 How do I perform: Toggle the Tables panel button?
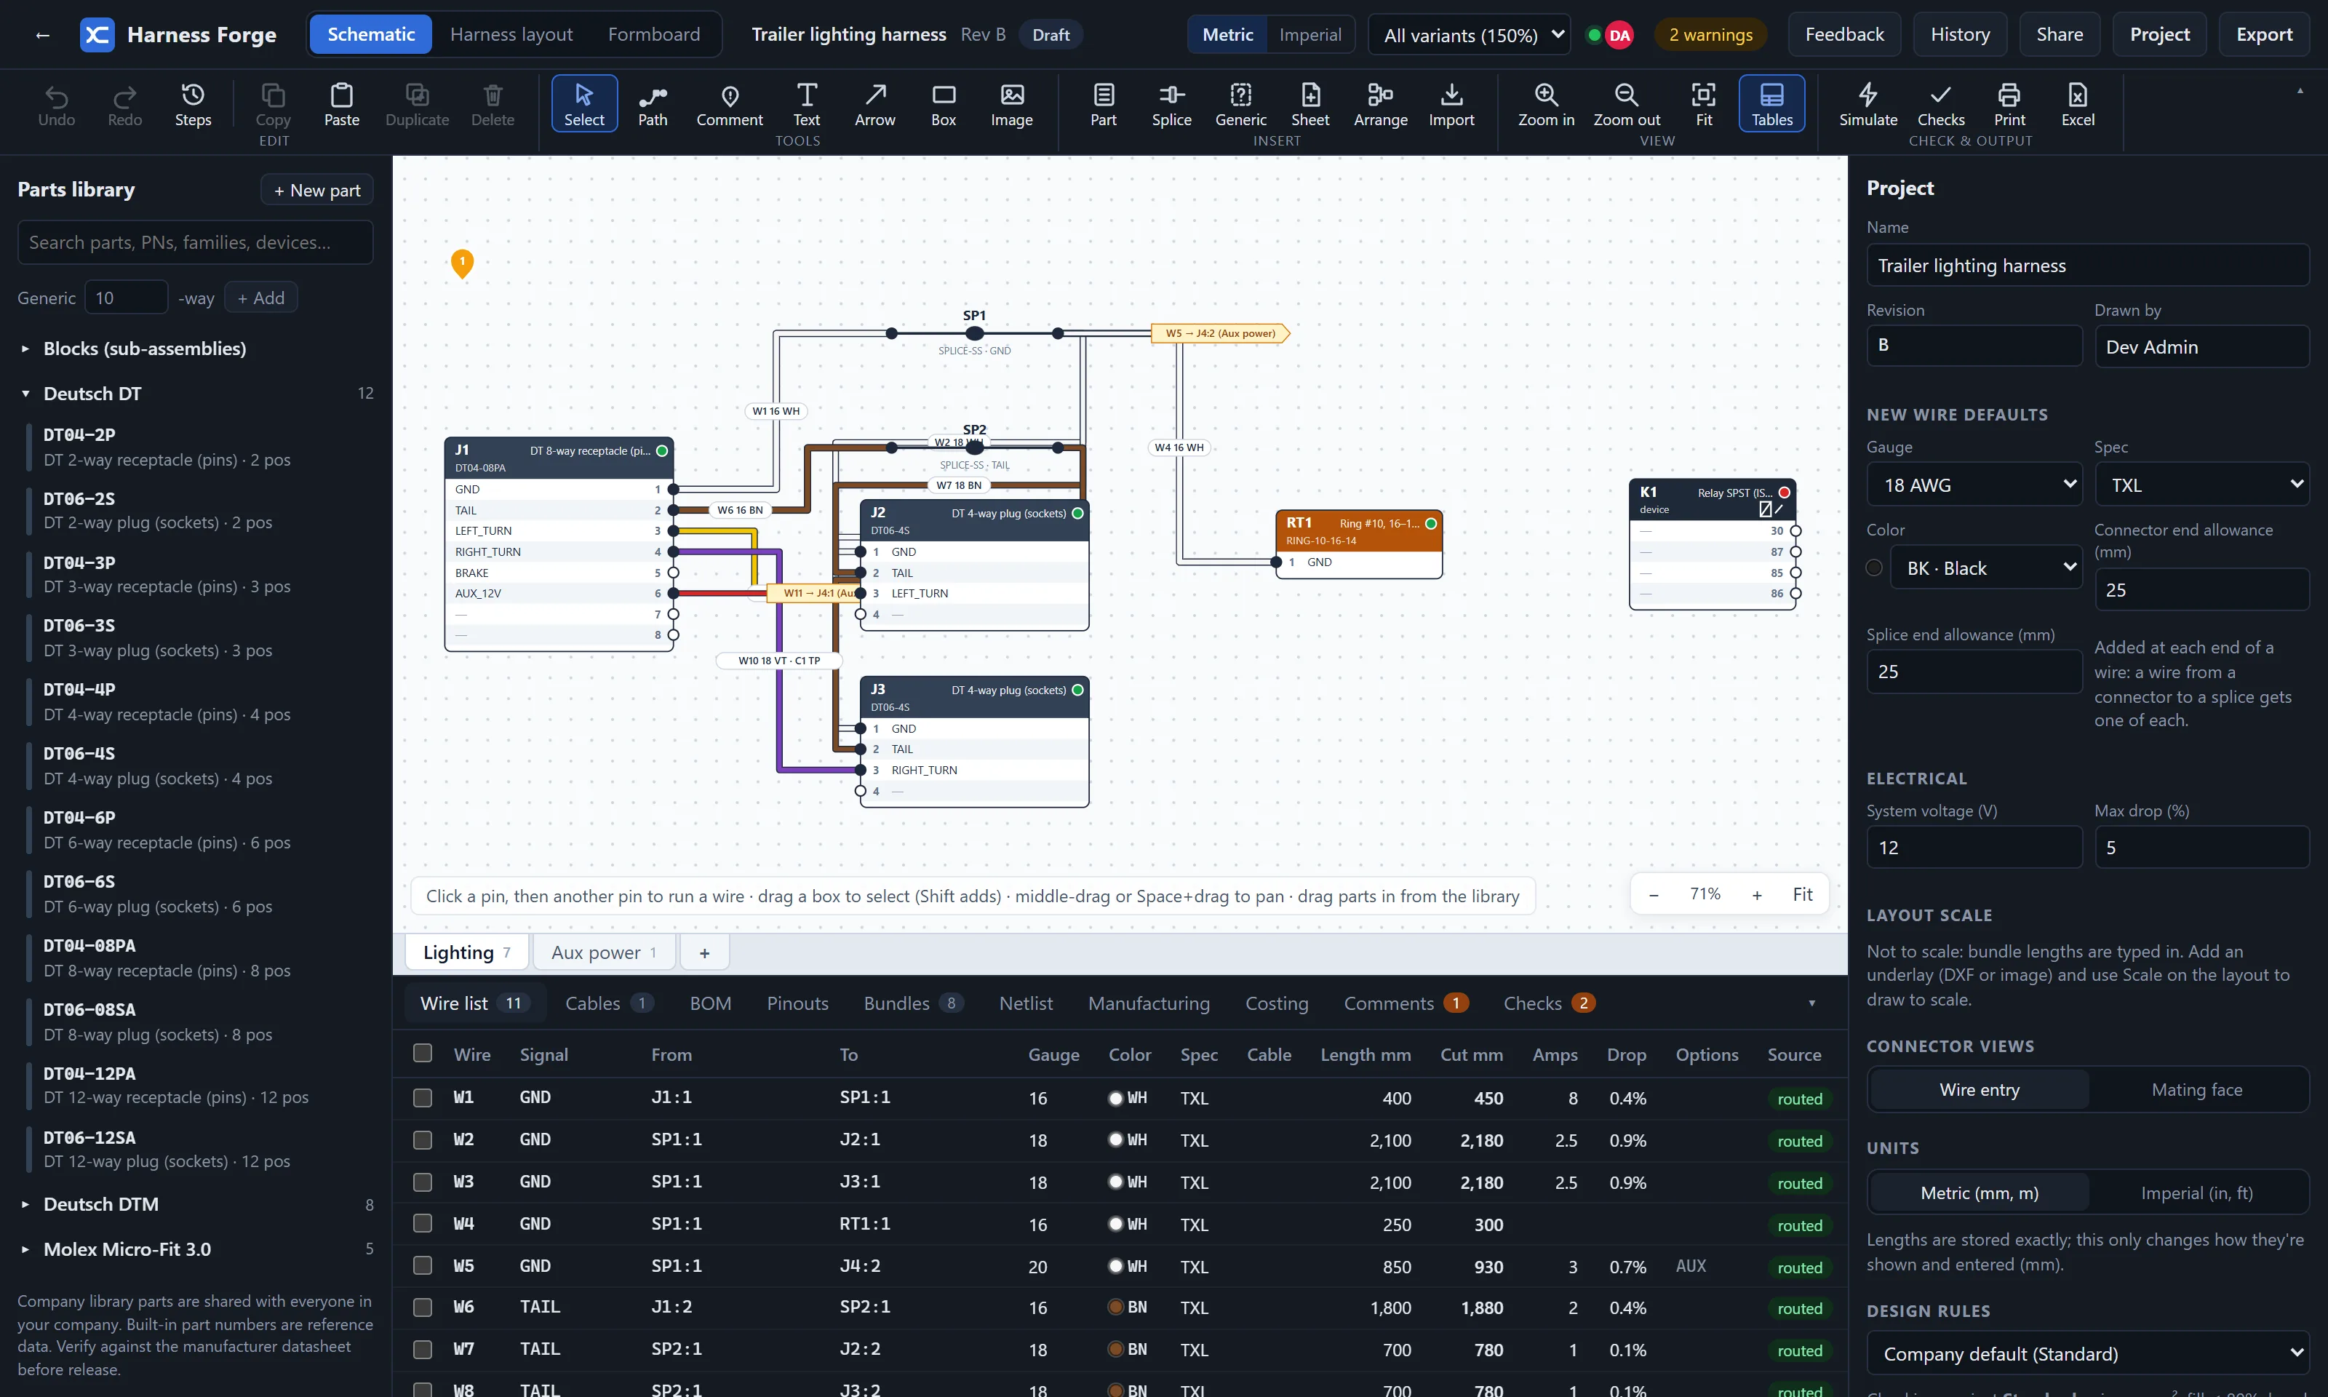(1772, 105)
